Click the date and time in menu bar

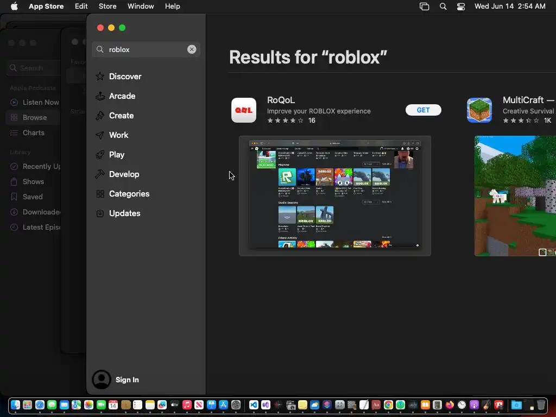tap(510, 7)
